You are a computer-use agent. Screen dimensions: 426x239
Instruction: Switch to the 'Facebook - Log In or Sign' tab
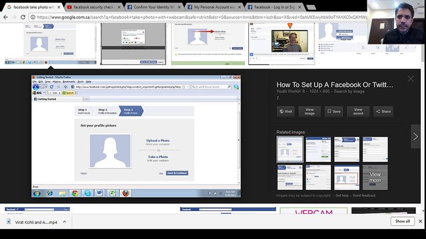point(274,7)
